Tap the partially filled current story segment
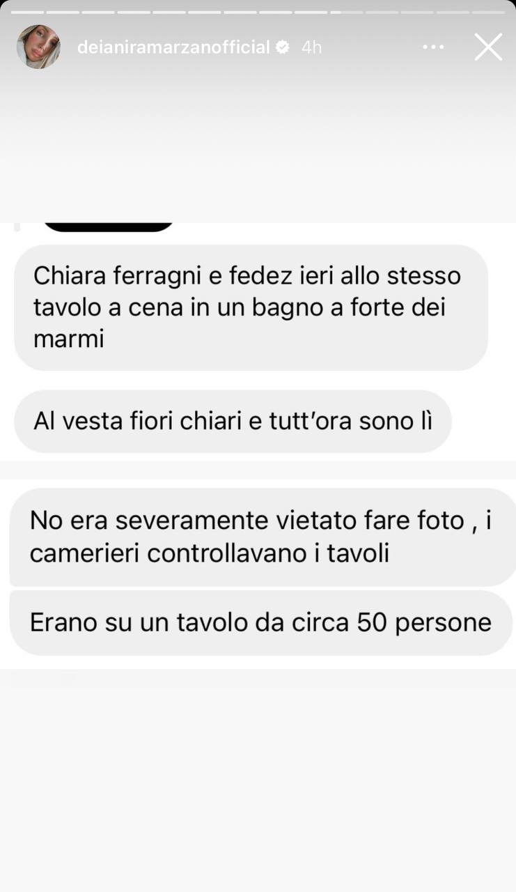 point(347,12)
